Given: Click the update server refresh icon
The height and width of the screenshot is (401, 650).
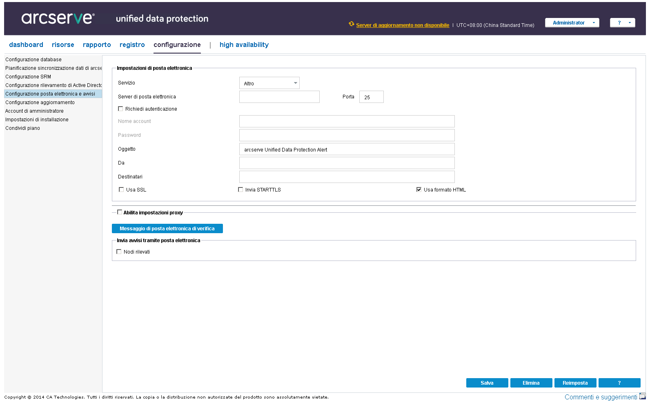Looking at the screenshot, I should pos(351,24).
